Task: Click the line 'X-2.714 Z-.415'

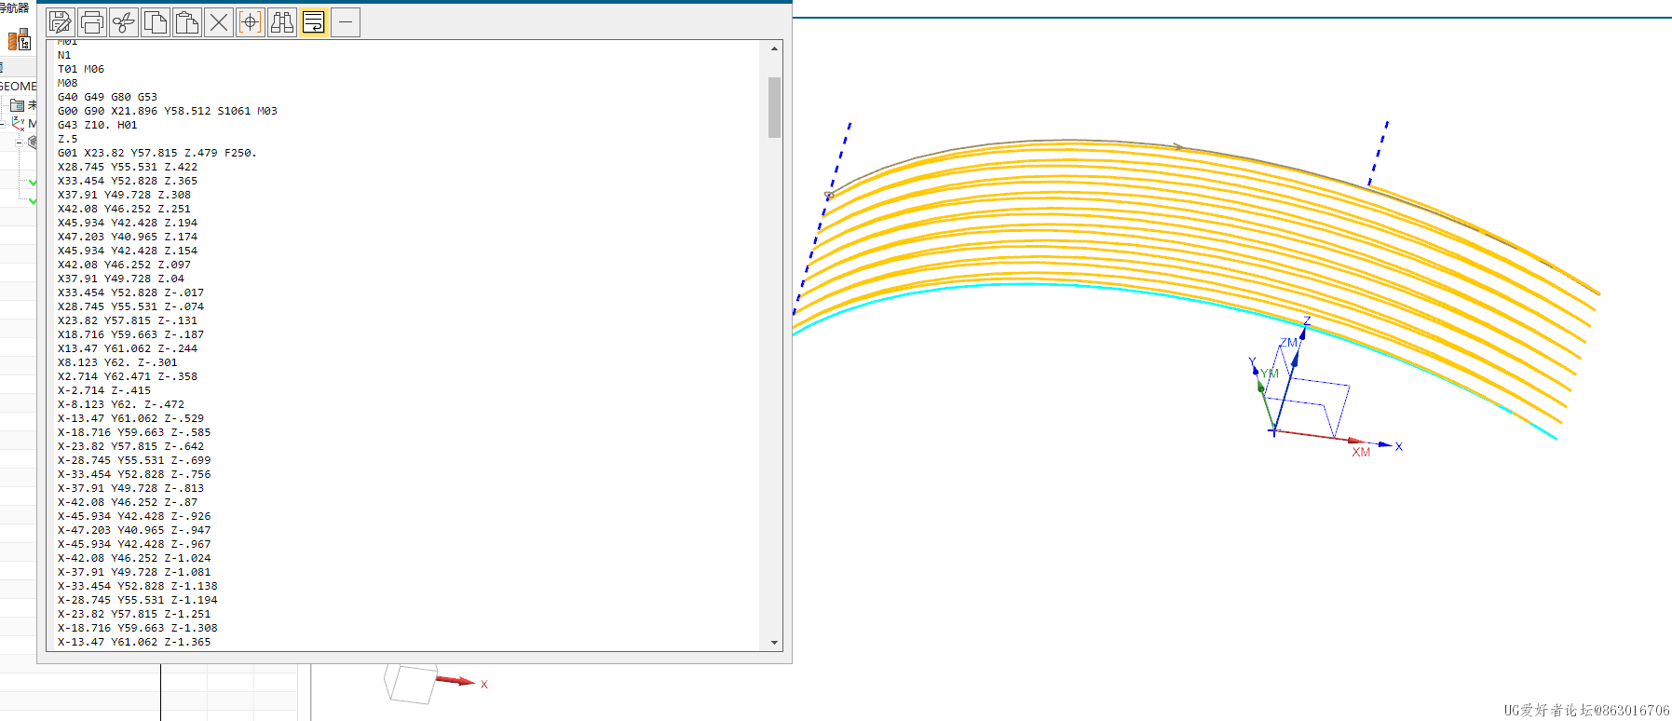Action: click(103, 390)
